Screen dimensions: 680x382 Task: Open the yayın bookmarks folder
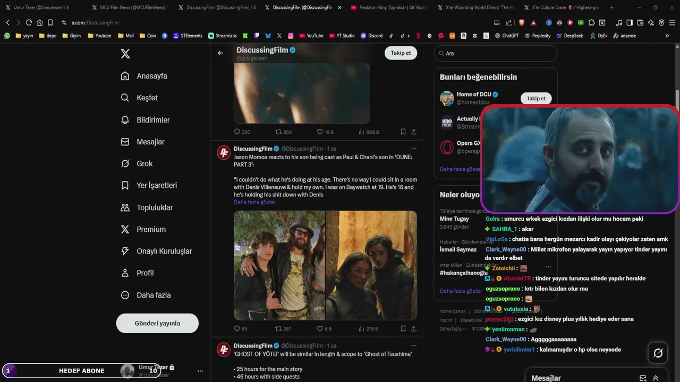coord(24,36)
